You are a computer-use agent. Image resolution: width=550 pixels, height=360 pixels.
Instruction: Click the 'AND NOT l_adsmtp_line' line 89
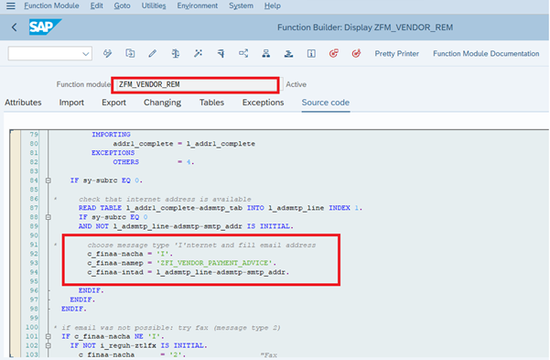[x=186, y=226]
